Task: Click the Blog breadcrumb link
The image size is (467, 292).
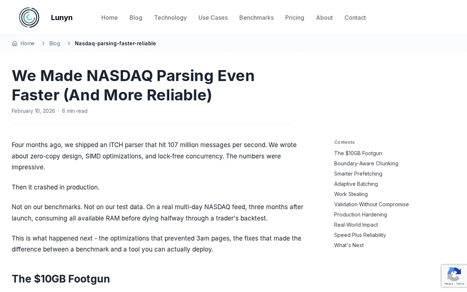Action: [55, 43]
